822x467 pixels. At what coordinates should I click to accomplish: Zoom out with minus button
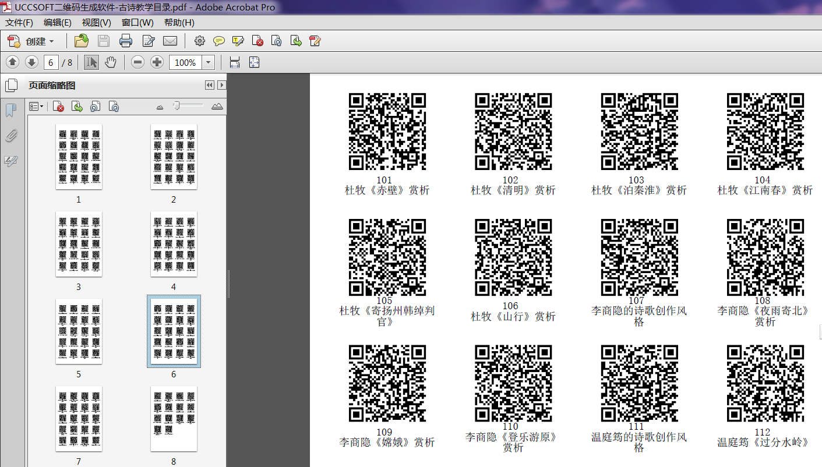[138, 62]
